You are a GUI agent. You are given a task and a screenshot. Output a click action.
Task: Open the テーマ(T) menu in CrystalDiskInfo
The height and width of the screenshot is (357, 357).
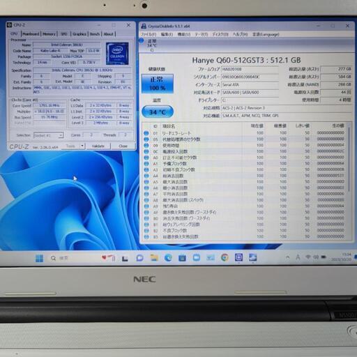(202, 34)
